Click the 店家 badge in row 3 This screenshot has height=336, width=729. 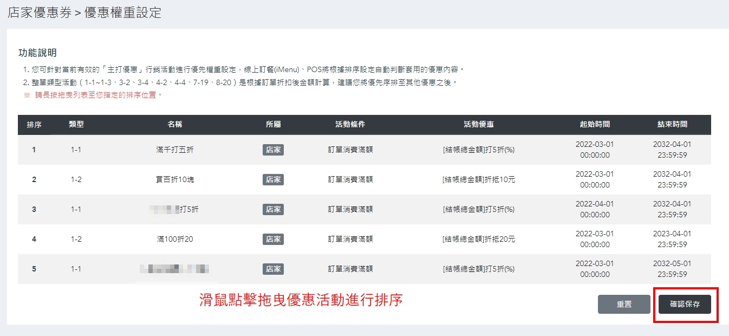click(x=273, y=210)
